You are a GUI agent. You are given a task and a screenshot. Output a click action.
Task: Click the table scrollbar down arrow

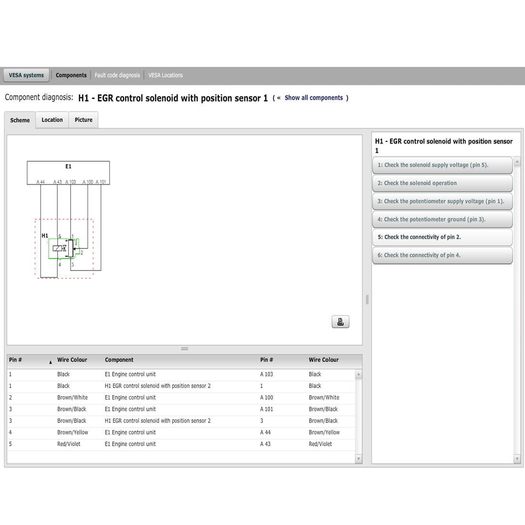coord(358,459)
